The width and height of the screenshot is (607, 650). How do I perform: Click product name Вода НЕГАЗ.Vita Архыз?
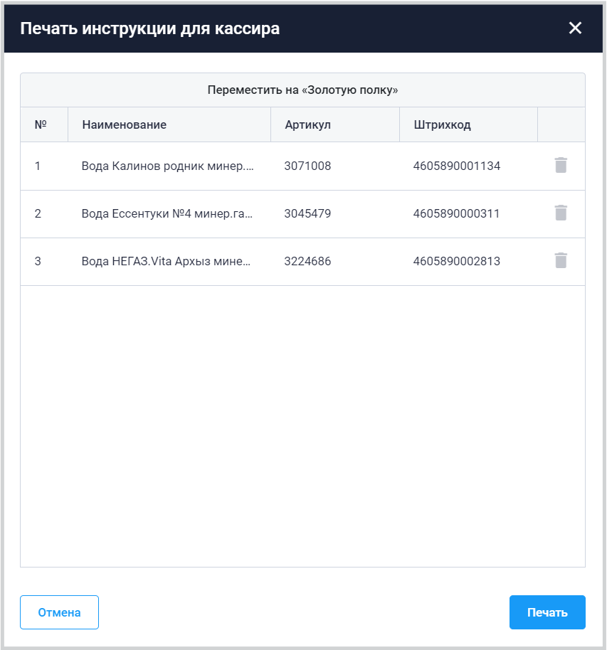[x=167, y=262]
